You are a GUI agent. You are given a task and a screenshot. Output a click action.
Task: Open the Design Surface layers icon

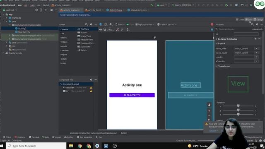pyautogui.click(x=101, y=24)
